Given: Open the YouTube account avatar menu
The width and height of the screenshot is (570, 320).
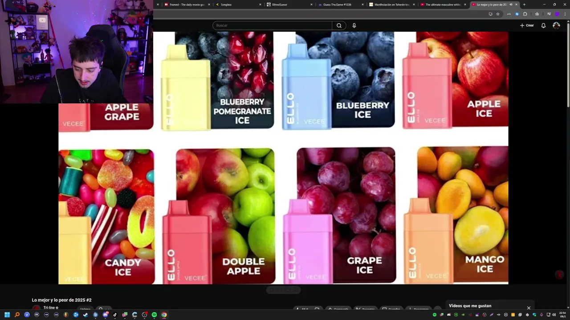Looking at the screenshot, I should (556, 25).
